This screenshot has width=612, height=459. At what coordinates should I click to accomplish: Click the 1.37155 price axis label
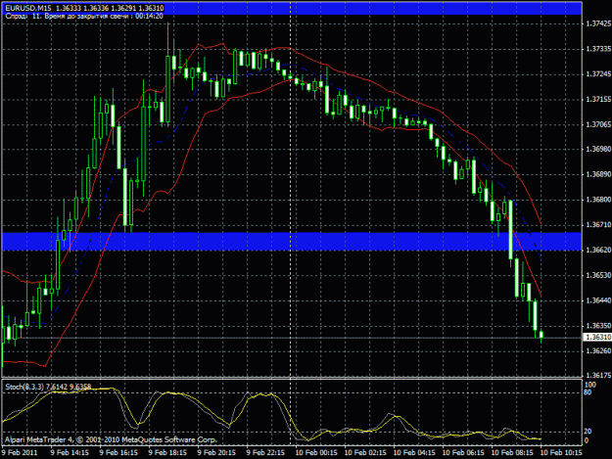click(x=598, y=100)
